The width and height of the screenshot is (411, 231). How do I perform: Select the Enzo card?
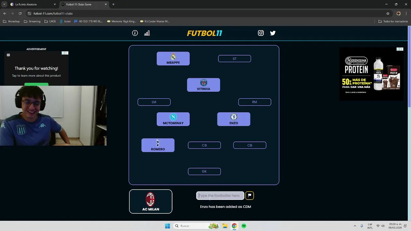click(x=234, y=119)
